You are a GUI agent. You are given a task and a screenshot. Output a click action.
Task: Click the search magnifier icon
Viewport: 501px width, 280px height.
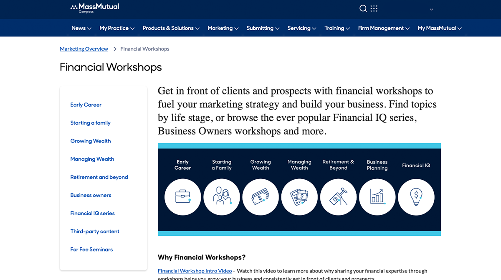click(363, 9)
